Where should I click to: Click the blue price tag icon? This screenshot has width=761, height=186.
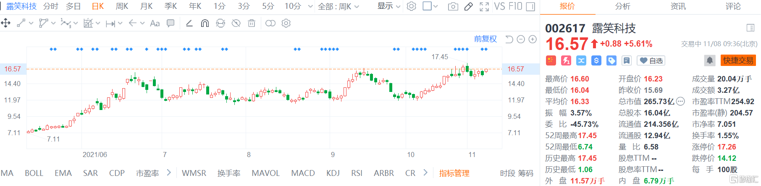611,60
